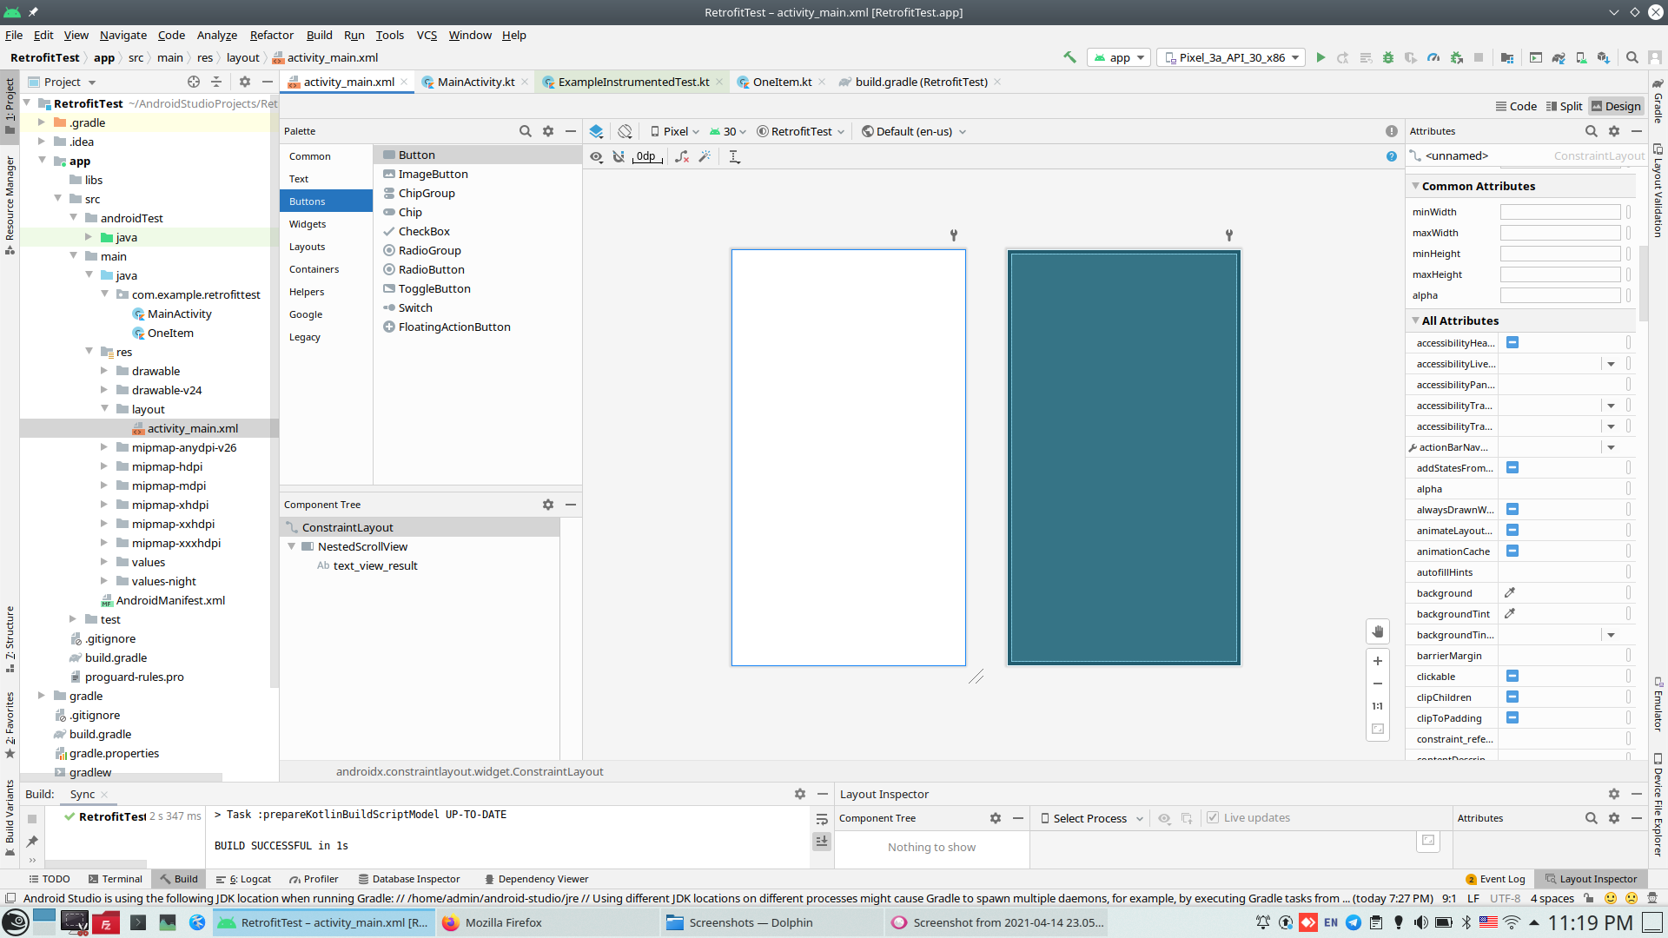Click the green Run app button
Image resolution: width=1668 pixels, height=938 pixels.
click(1320, 57)
